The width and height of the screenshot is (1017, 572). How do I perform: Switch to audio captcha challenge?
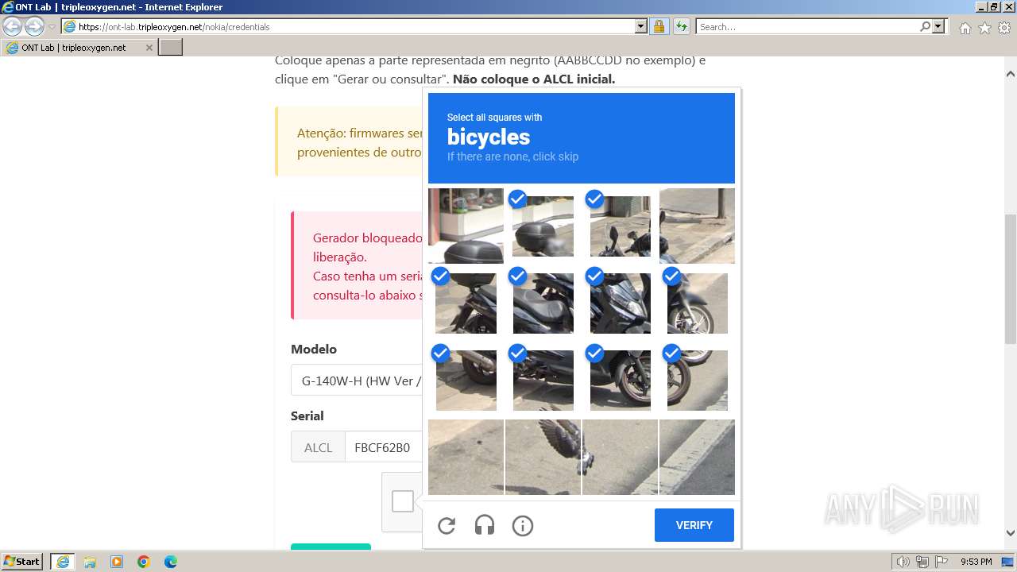click(485, 525)
